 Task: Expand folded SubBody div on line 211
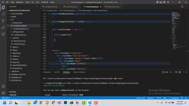(48, 64)
